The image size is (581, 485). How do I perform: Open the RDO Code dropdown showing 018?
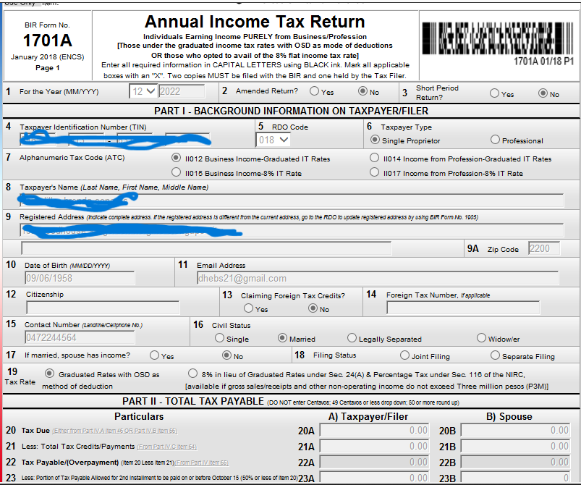point(273,140)
